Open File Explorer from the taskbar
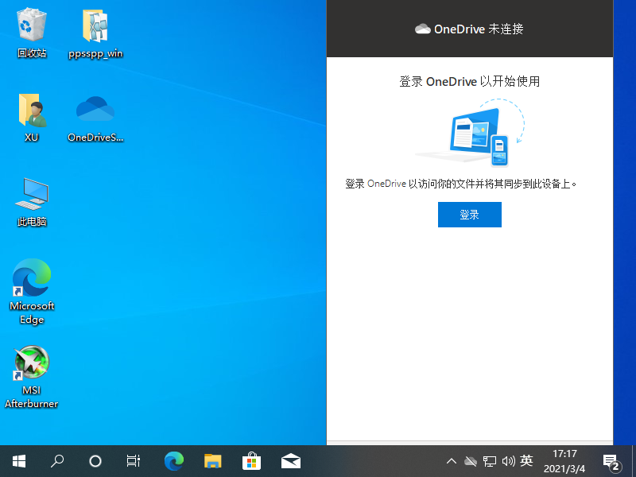The image size is (636, 477). (x=212, y=460)
